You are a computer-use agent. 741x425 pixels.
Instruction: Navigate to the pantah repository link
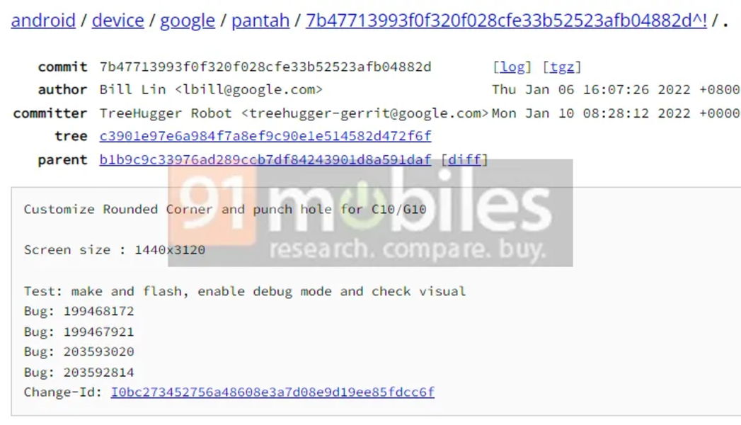(x=260, y=21)
